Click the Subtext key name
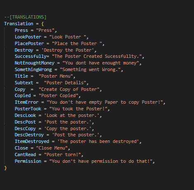 point(24,83)
